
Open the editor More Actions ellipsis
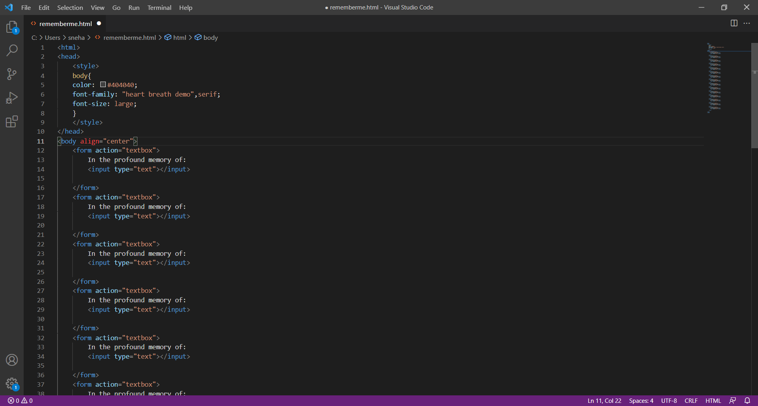[x=747, y=23]
